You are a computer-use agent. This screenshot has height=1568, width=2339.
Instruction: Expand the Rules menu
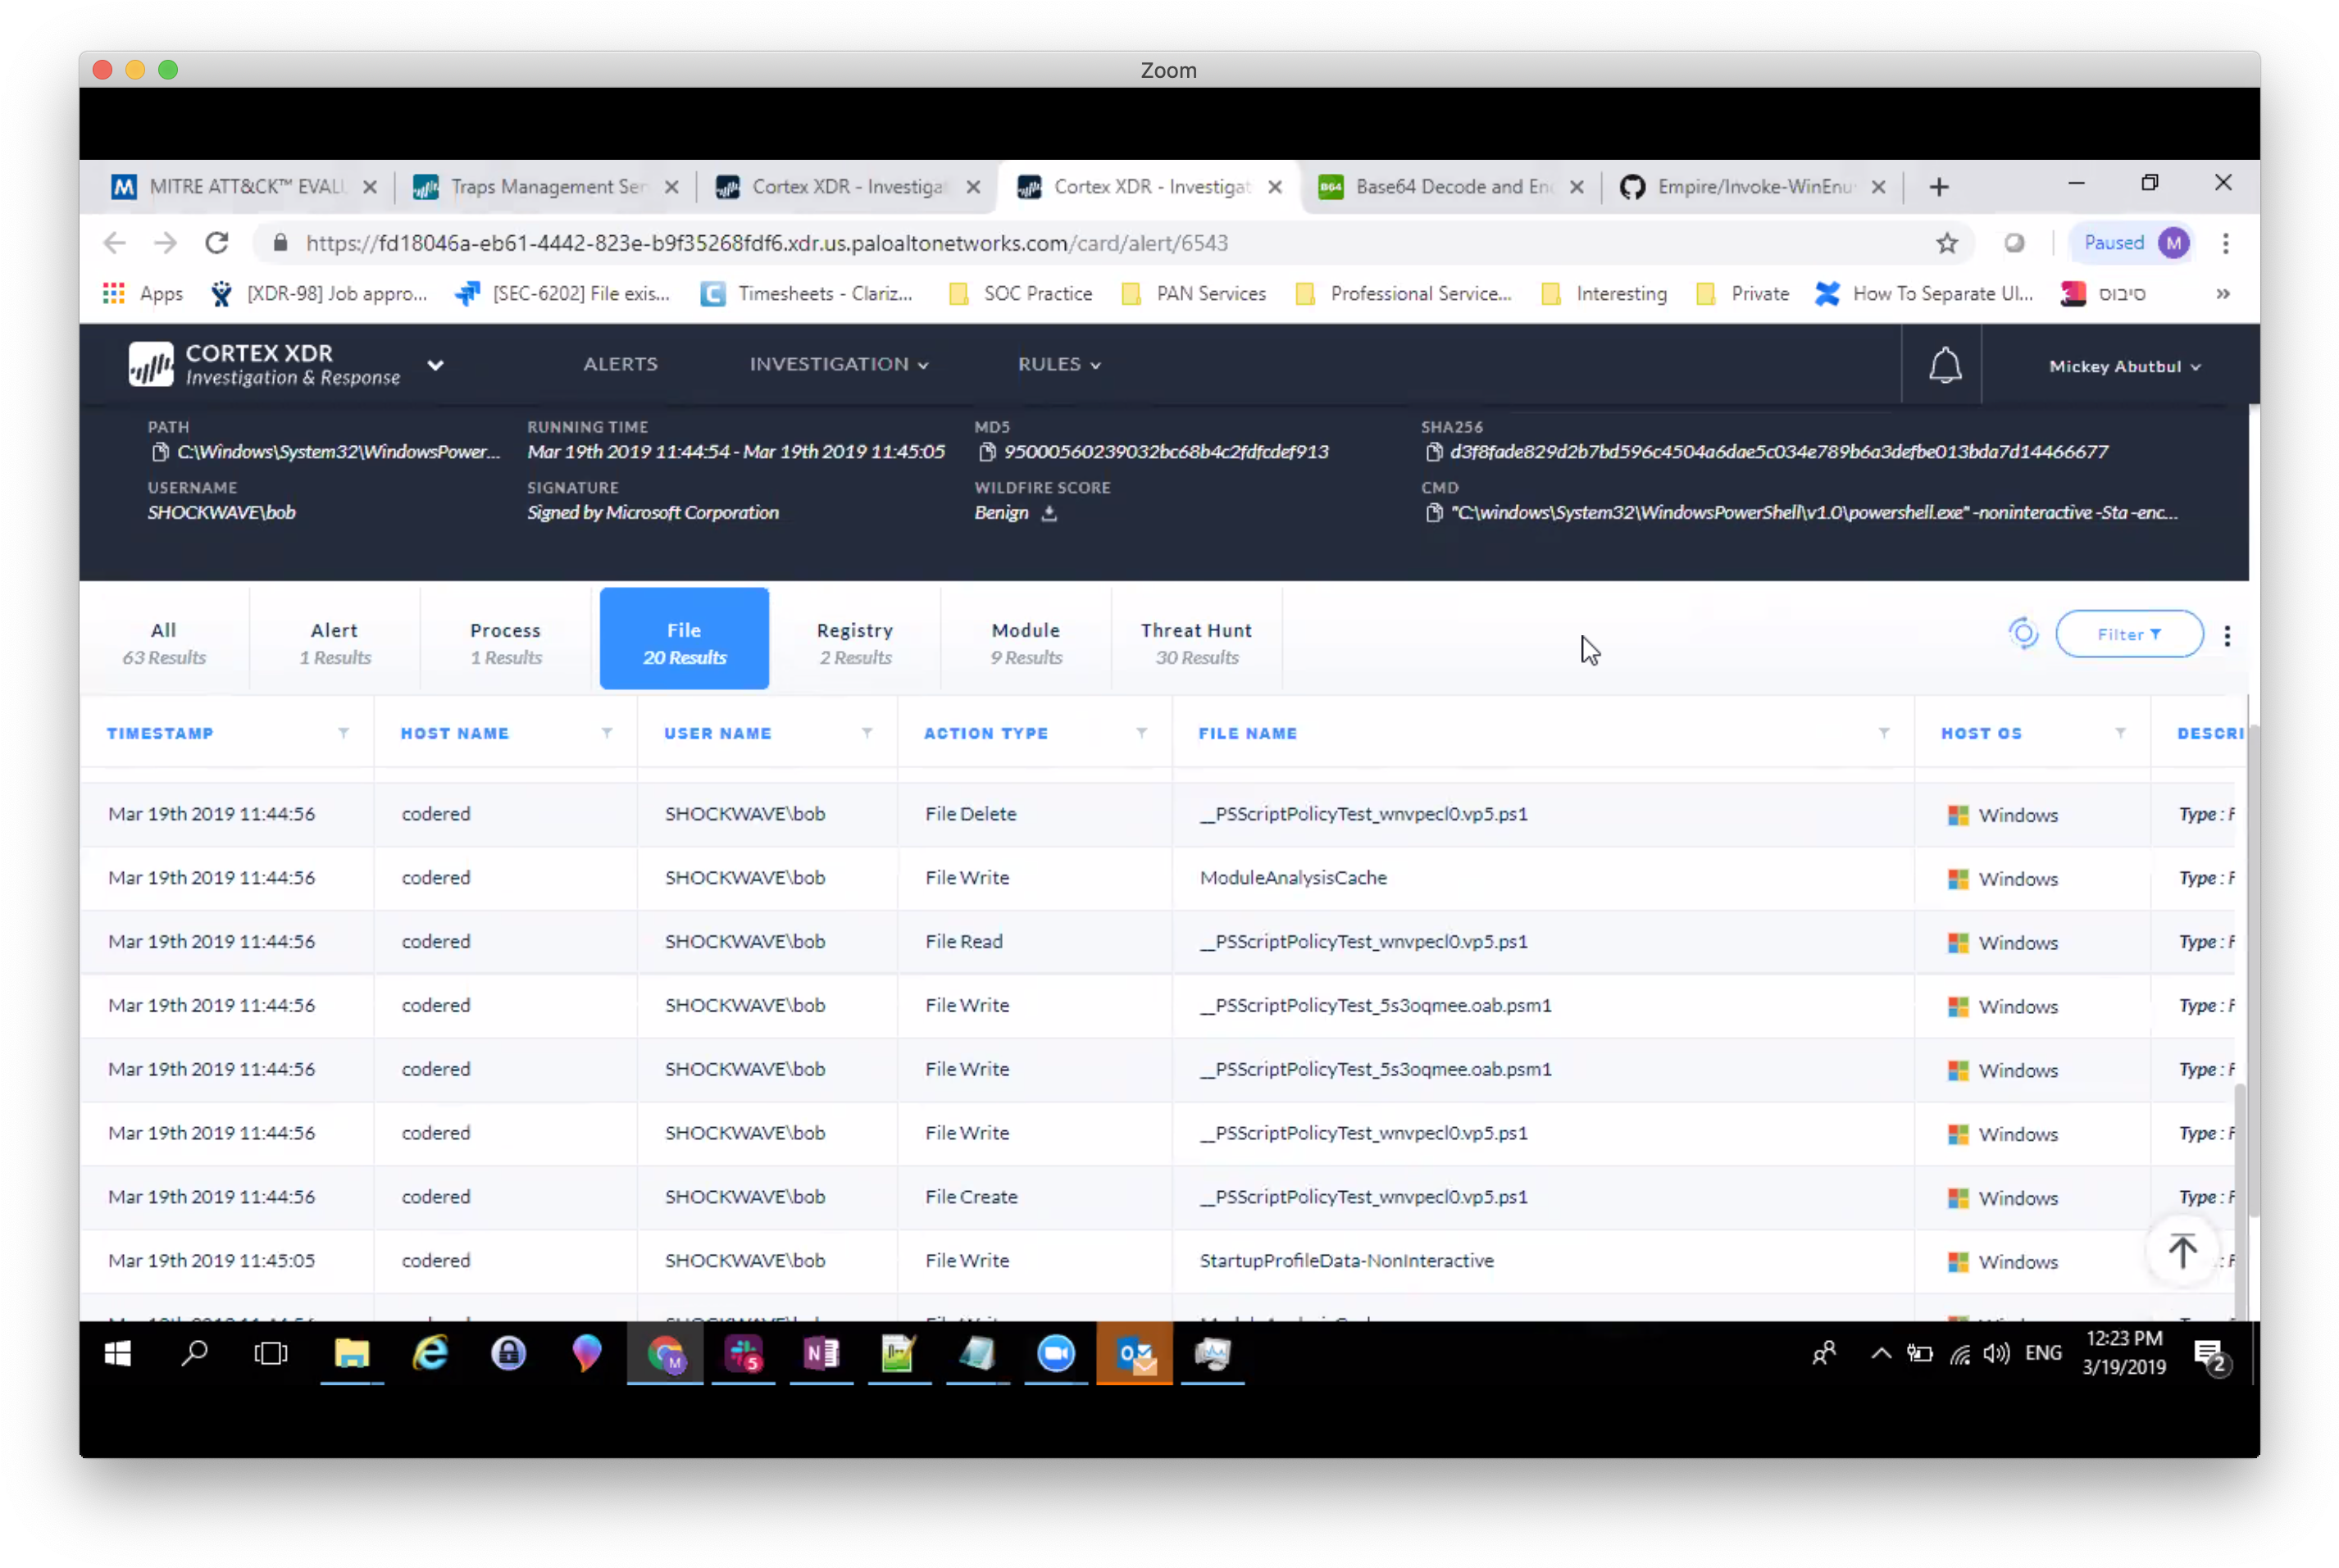(1059, 364)
